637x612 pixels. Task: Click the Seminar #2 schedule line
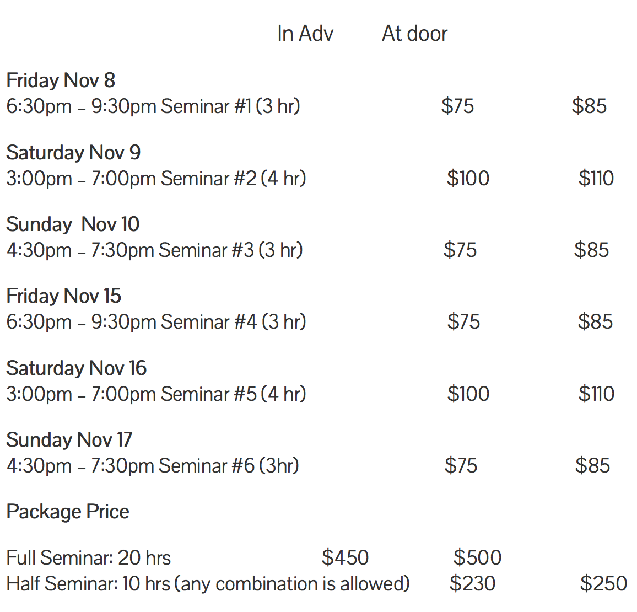[156, 179]
